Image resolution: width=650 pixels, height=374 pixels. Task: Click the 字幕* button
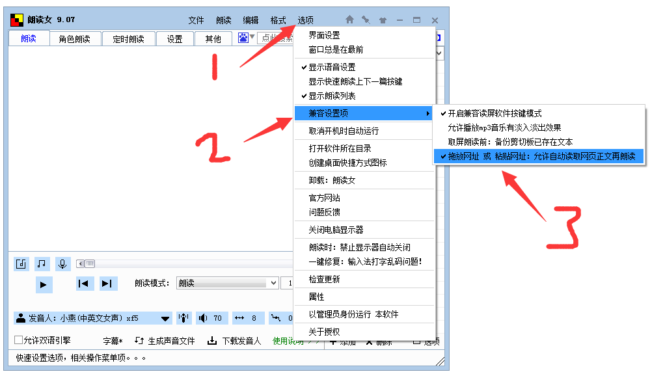(x=113, y=341)
